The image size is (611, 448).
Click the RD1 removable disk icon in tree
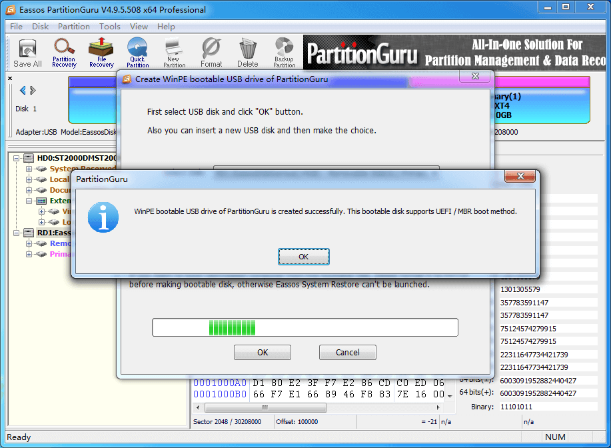coord(29,233)
